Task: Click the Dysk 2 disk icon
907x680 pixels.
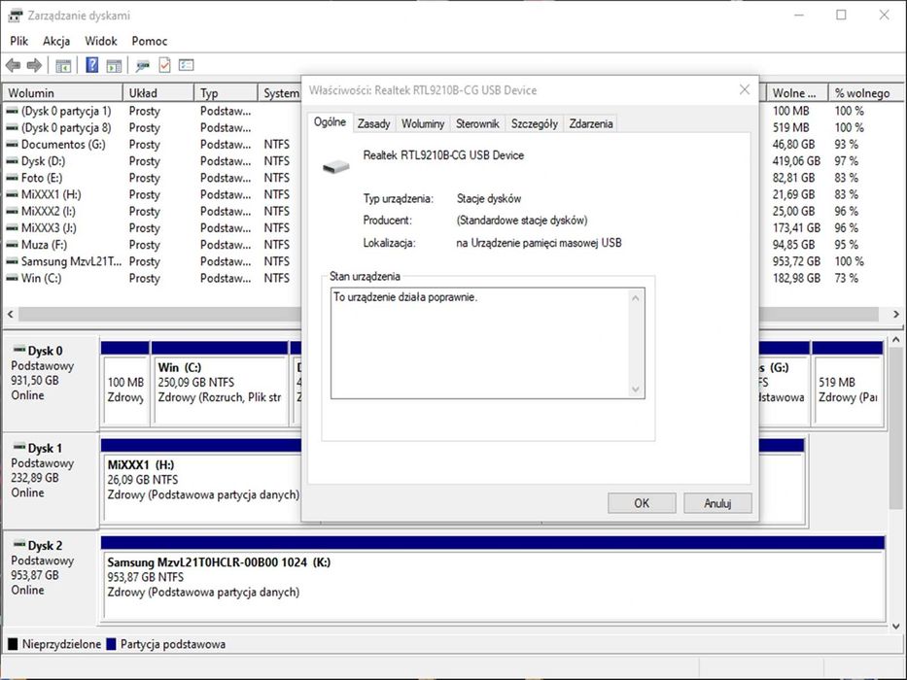Action: [x=19, y=544]
